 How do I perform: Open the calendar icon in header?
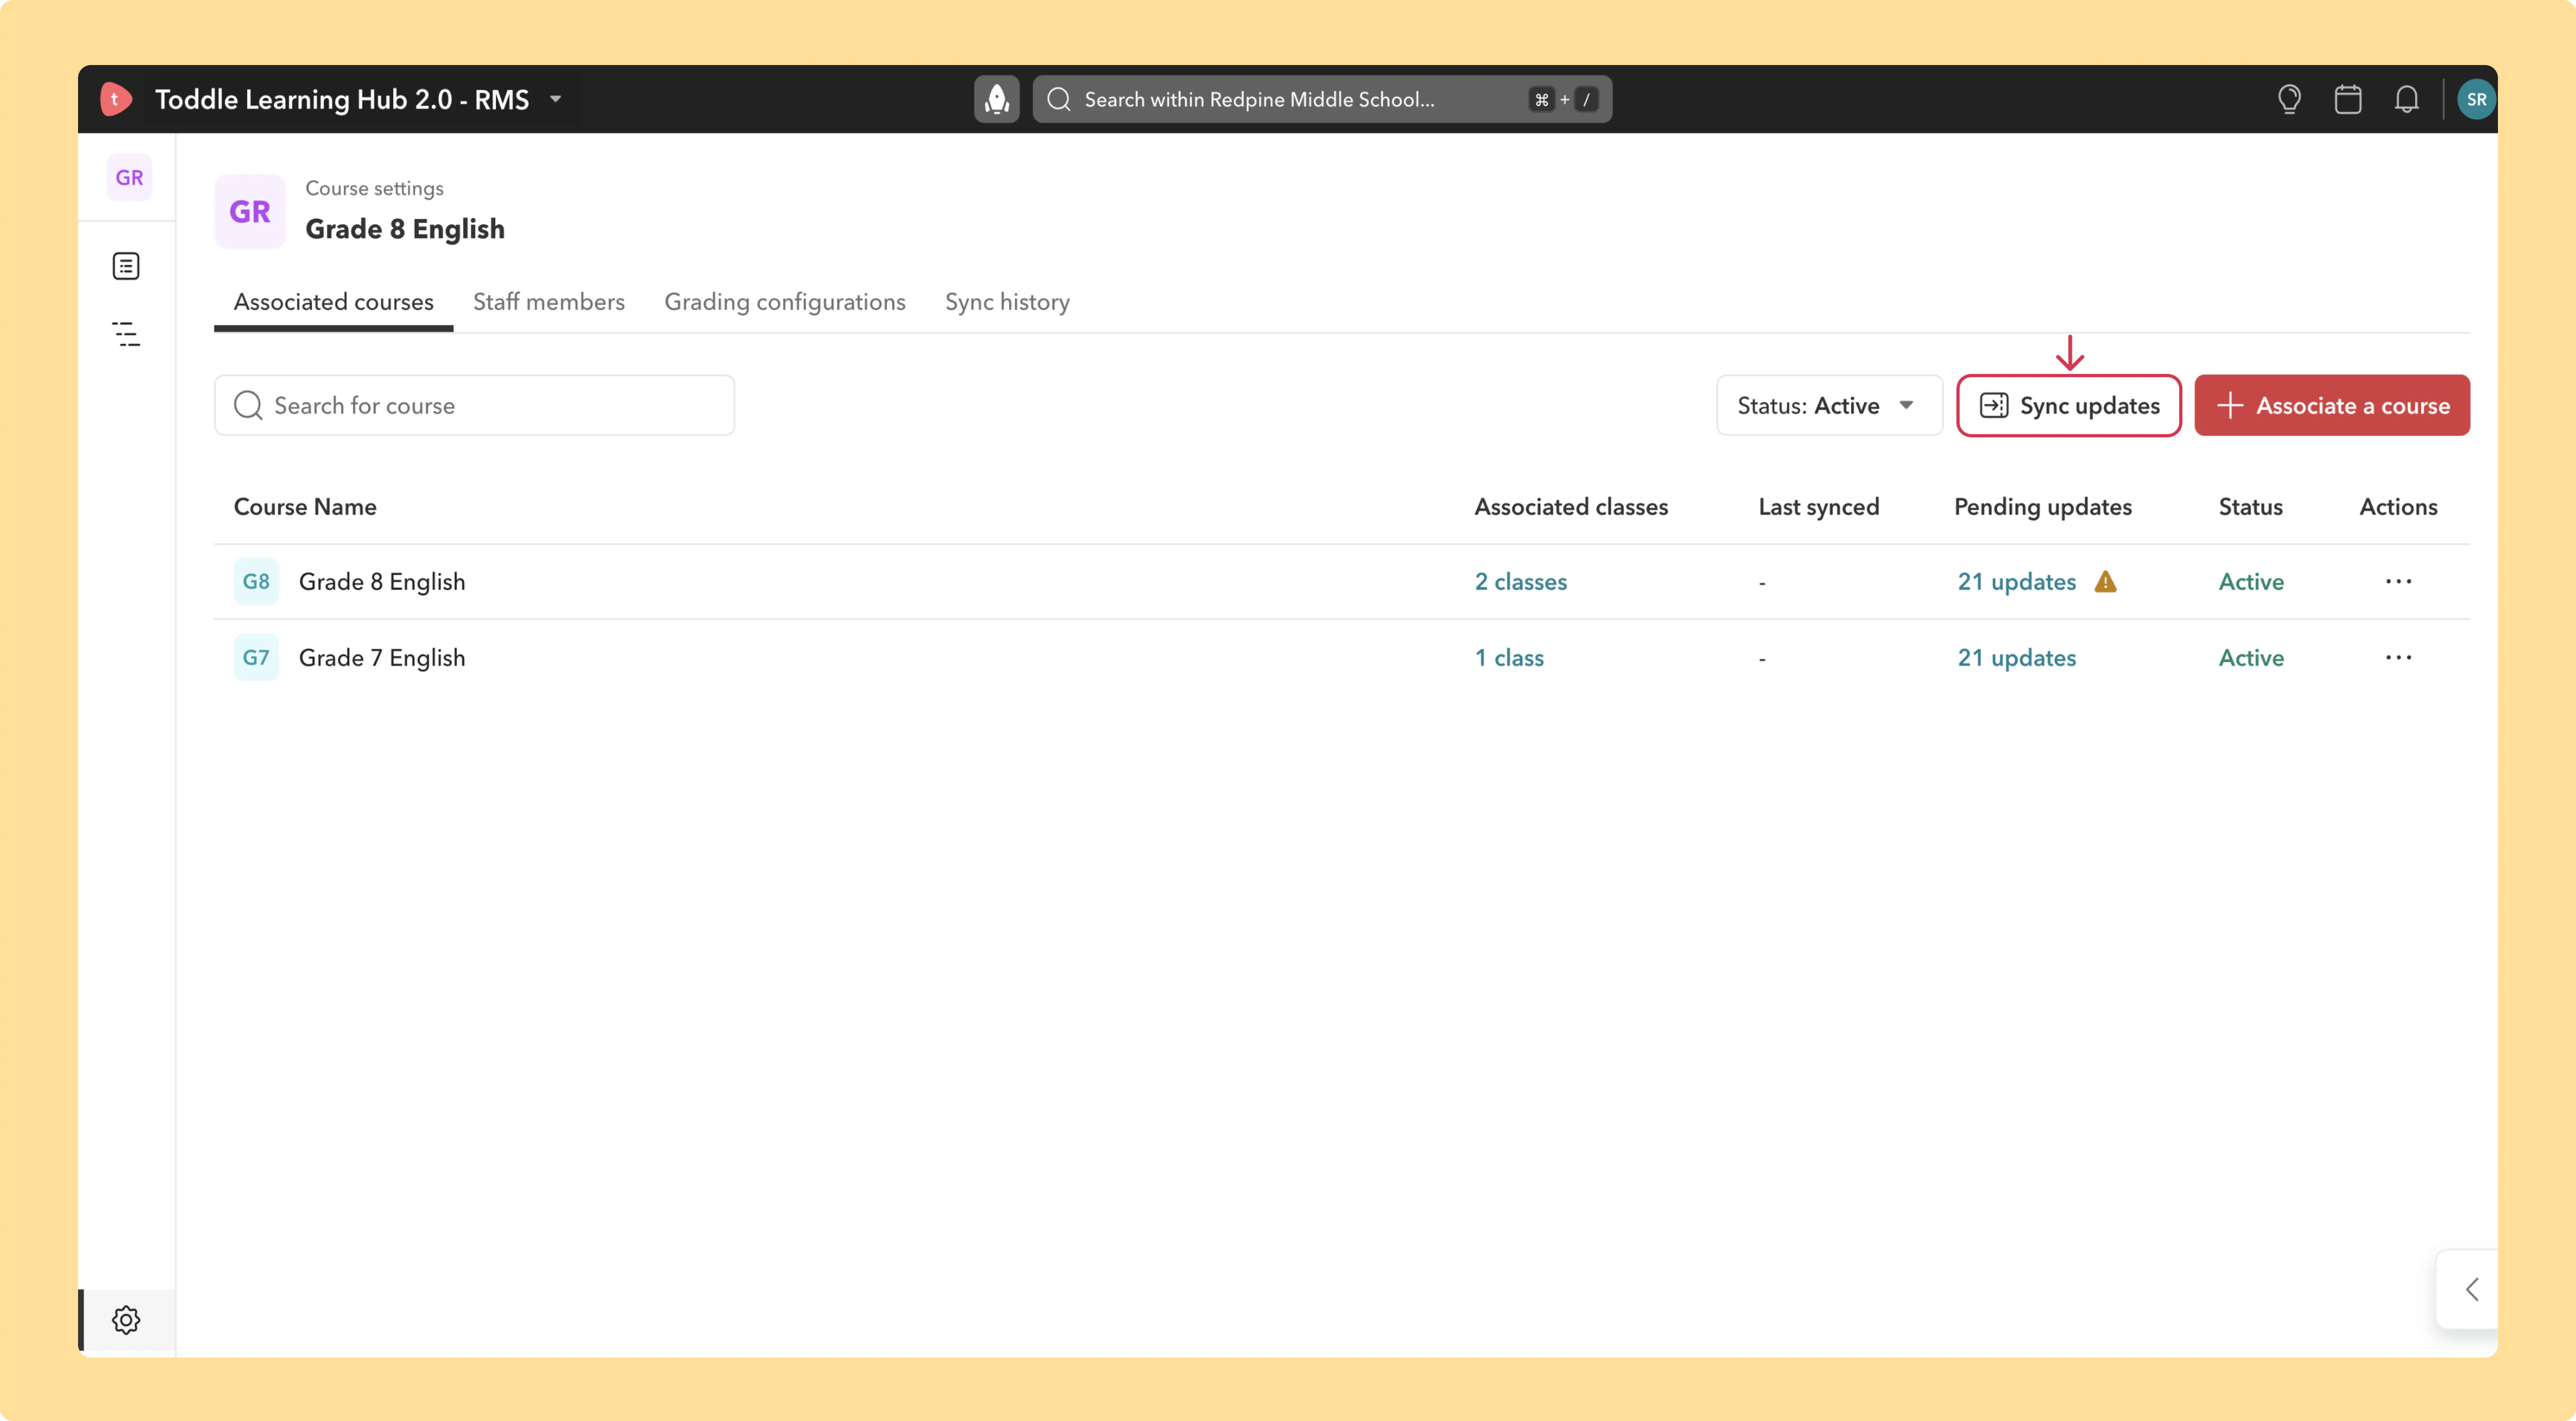pyautogui.click(x=2348, y=99)
